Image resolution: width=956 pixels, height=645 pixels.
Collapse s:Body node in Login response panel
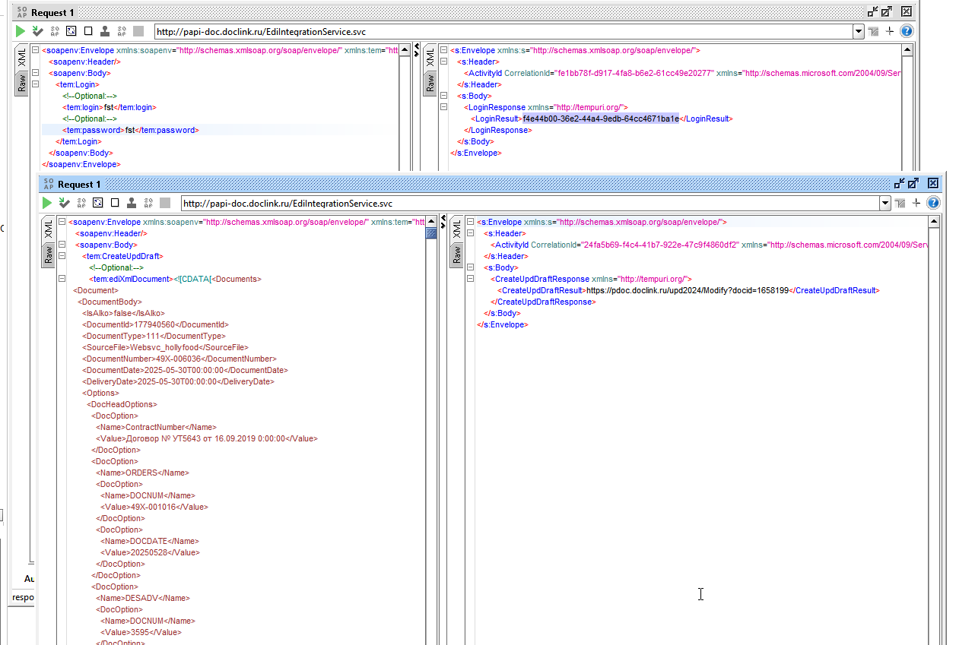443,96
